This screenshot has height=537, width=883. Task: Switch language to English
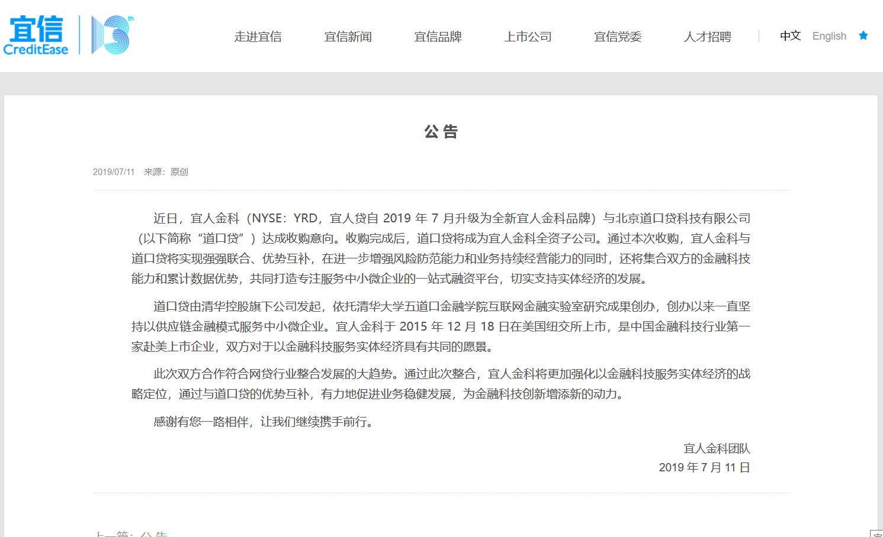(829, 36)
